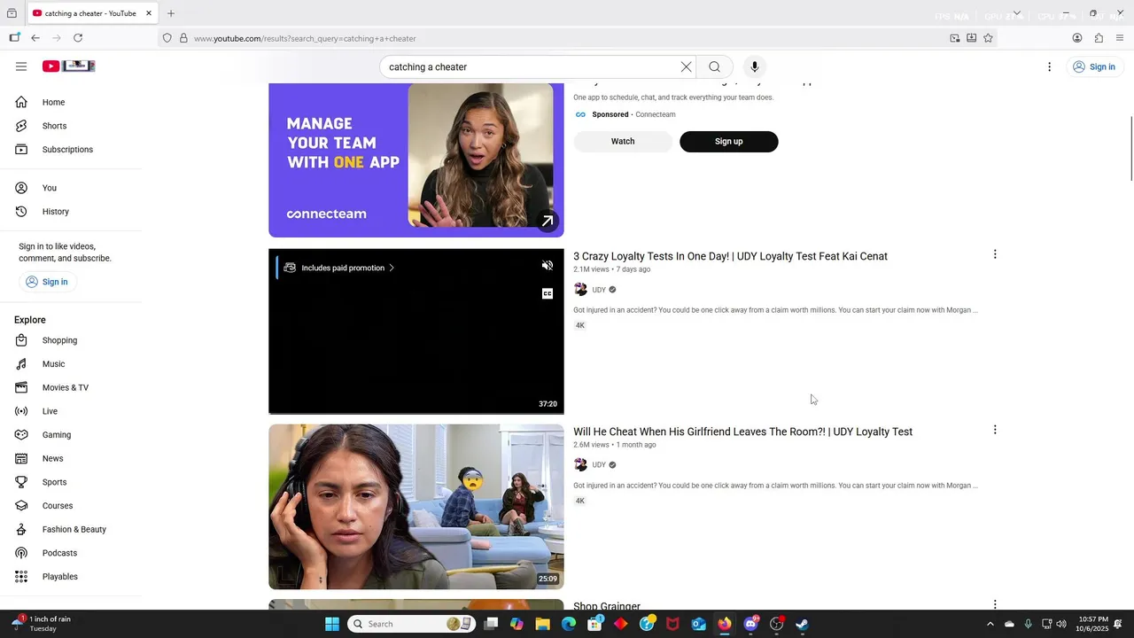This screenshot has height=638, width=1134.
Task: Unmute the preview of 3 Crazy Loyalty Tests
Action: [548, 266]
